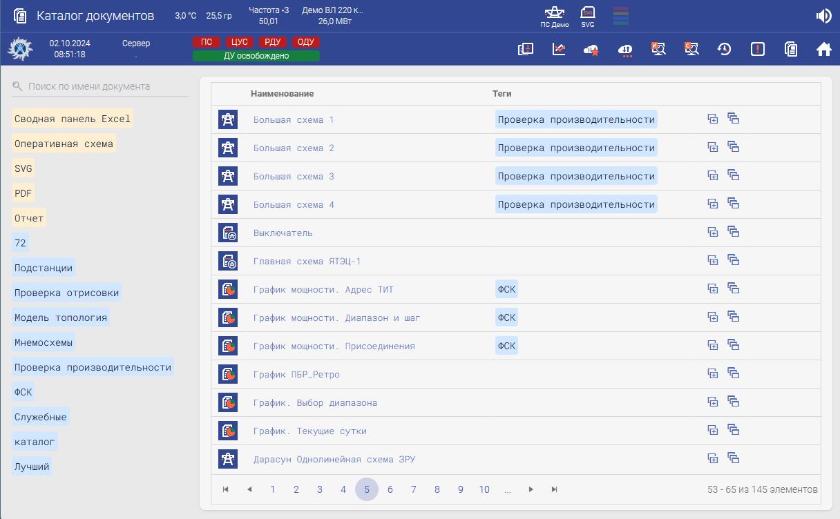Screen dimensions: 840x519
Task: Open the SVG document shortcut
Action: [x=587, y=16]
